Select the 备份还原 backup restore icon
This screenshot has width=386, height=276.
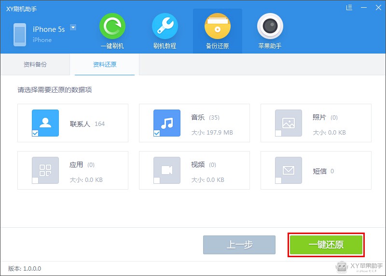pos(217,27)
